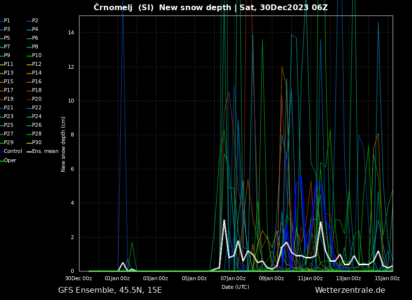
Task: Click the P18 red line swatch
Action: pos(29,91)
